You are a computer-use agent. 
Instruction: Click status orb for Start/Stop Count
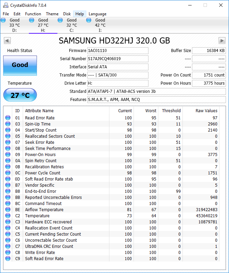pos(8,130)
